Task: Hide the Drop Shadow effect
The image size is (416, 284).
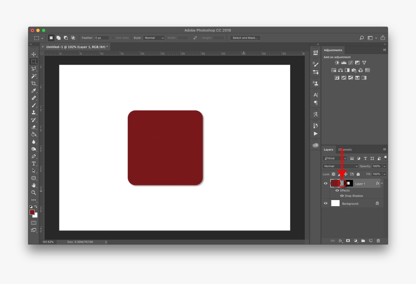Action: point(342,196)
